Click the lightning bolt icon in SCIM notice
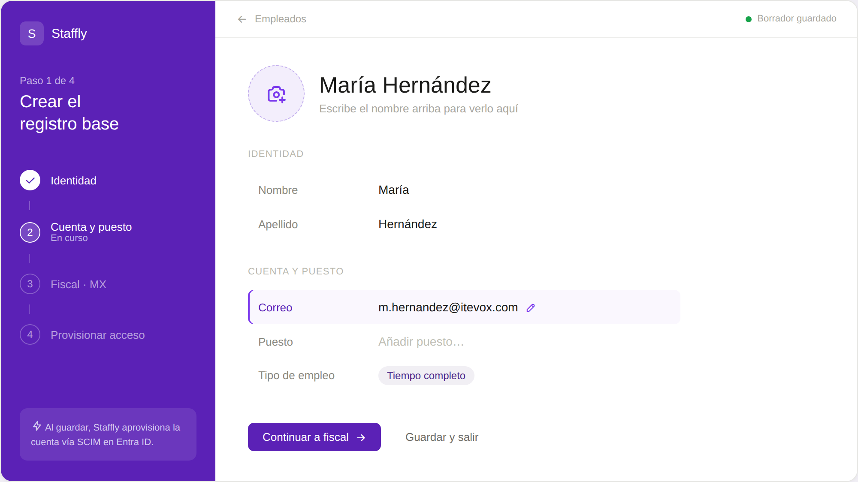858x482 pixels. pos(37,426)
